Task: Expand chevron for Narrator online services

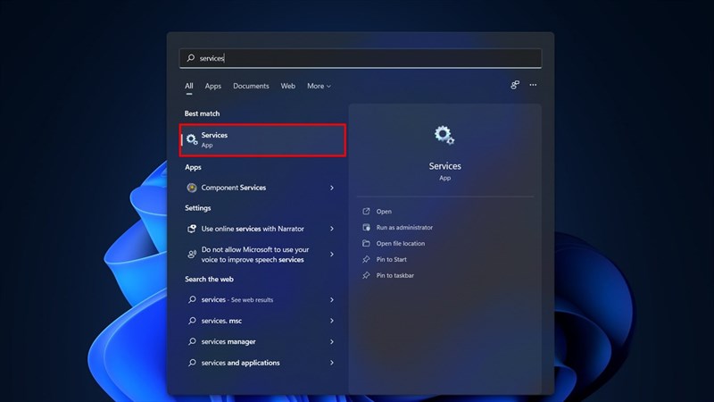Action: [x=332, y=229]
